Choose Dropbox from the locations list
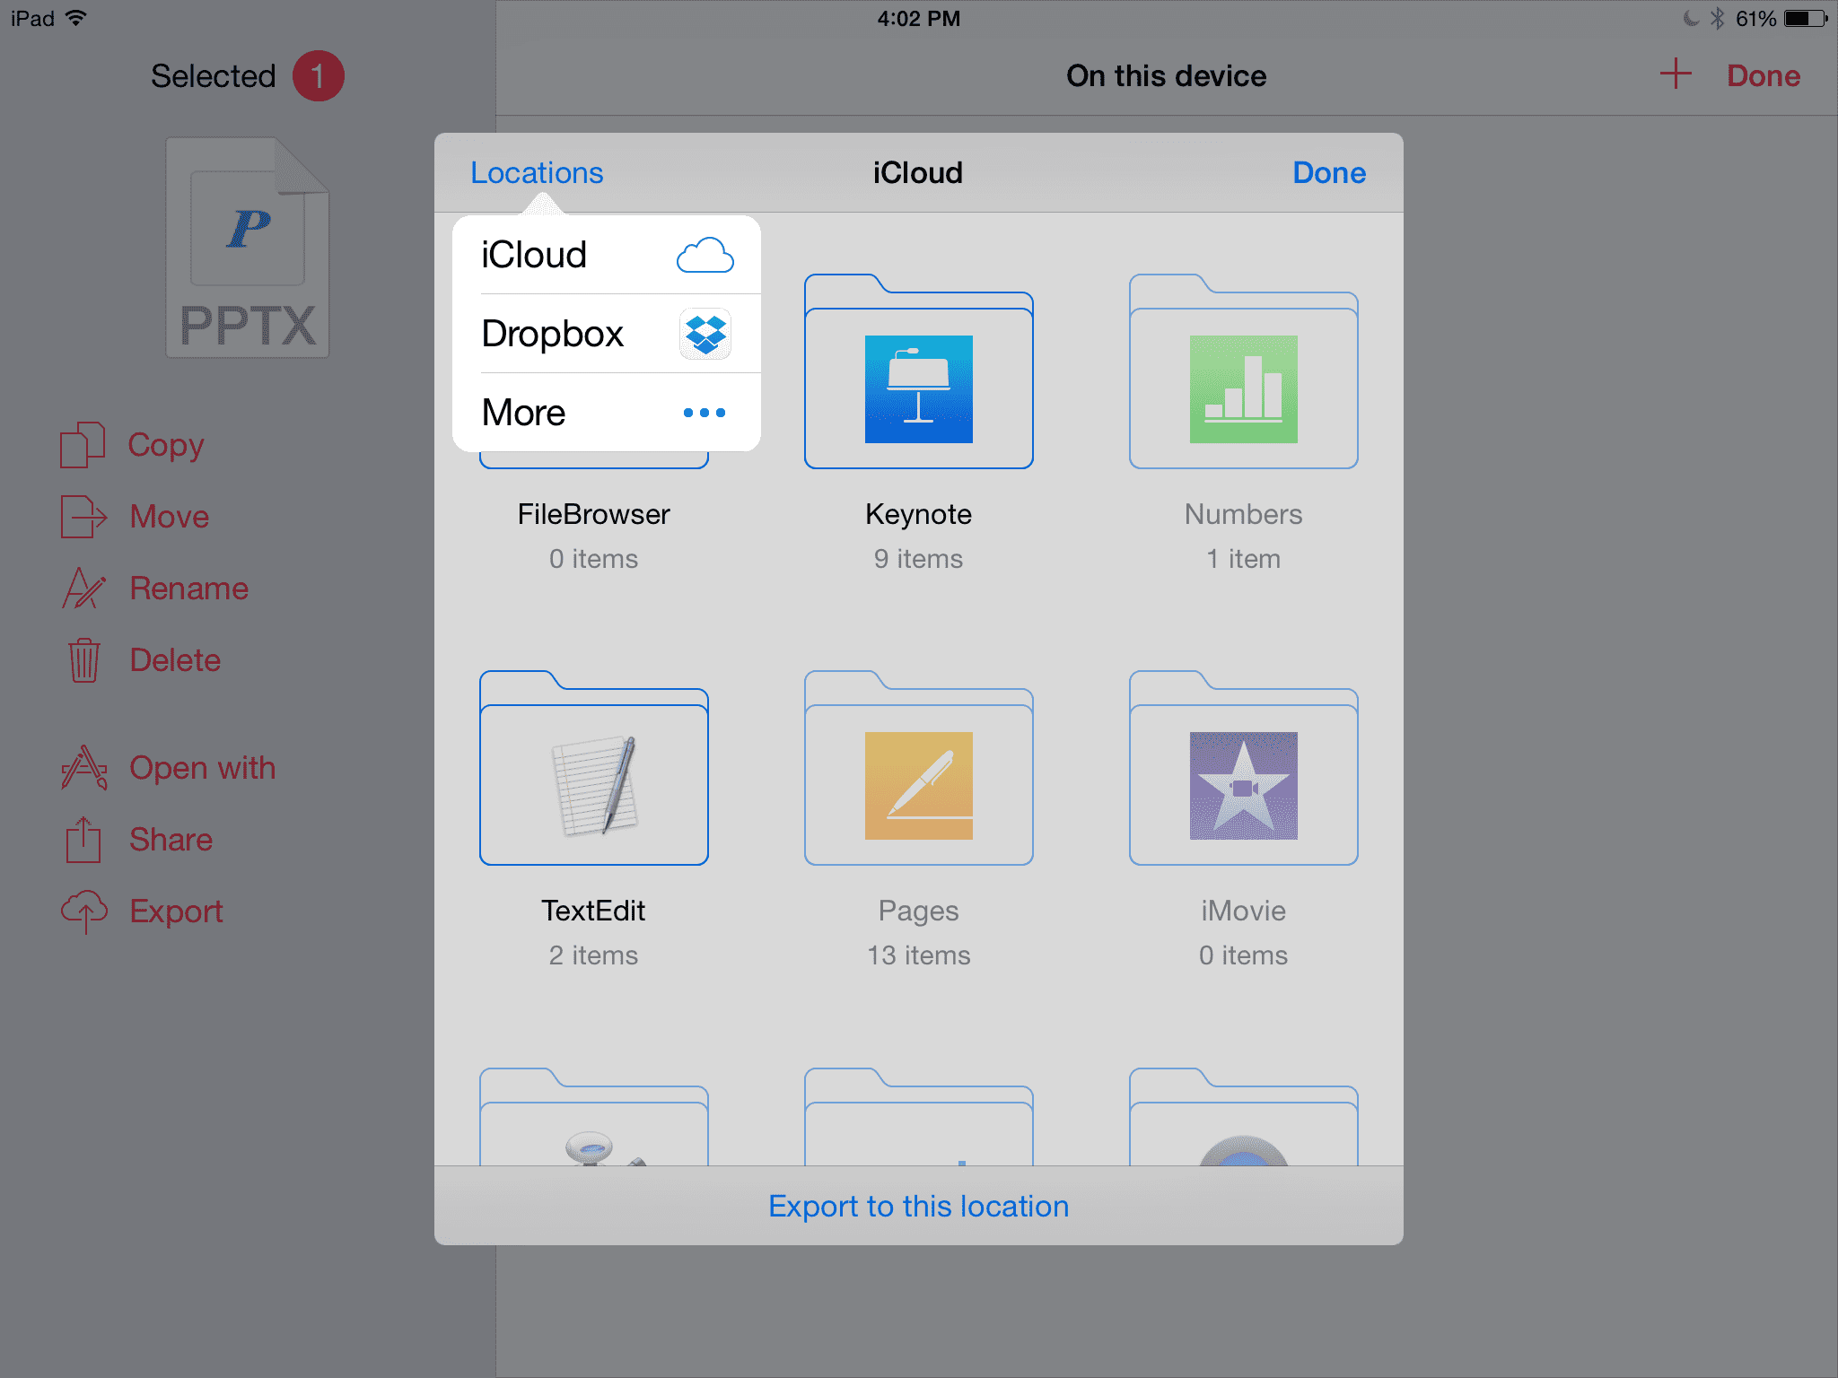The width and height of the screenshot is (1838, 1378). [x=607, y=334]
